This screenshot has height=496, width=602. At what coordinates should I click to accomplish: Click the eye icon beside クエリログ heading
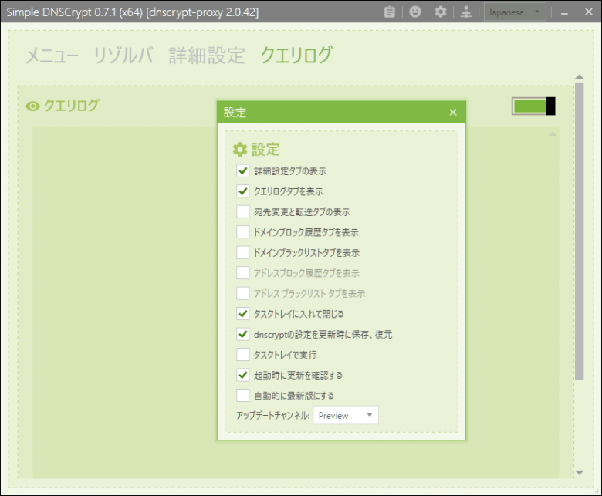point(32,106)
